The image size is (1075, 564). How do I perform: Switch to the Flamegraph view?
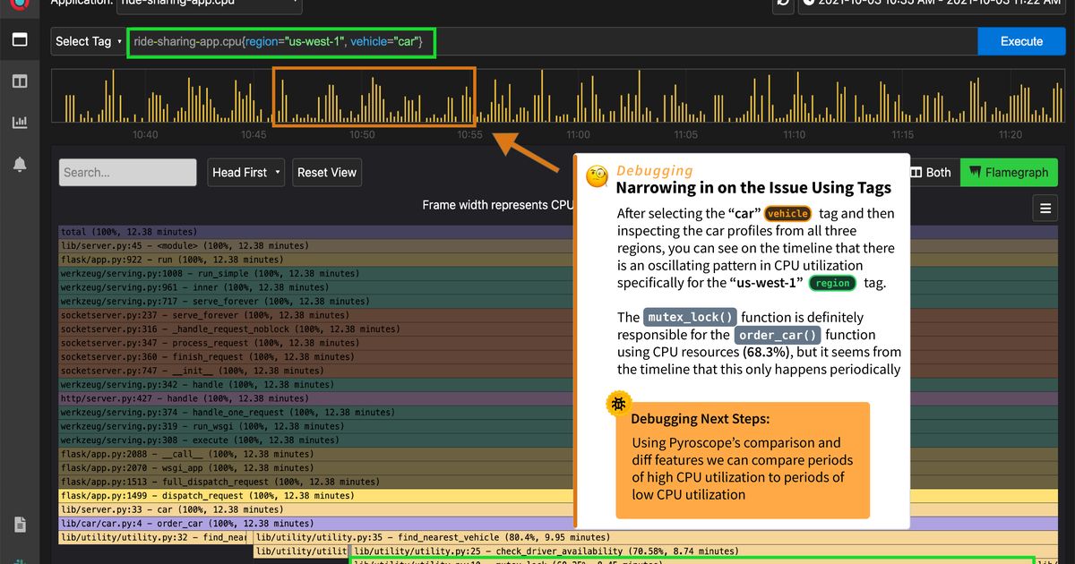[x=1009, y=173]
